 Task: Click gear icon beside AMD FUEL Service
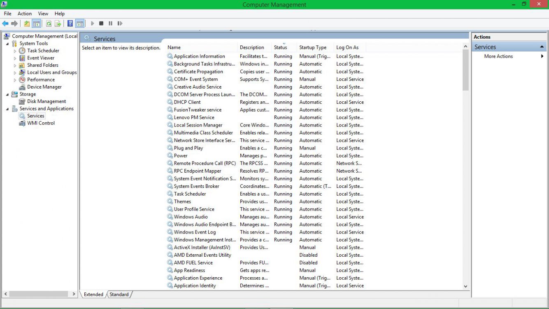170,262
